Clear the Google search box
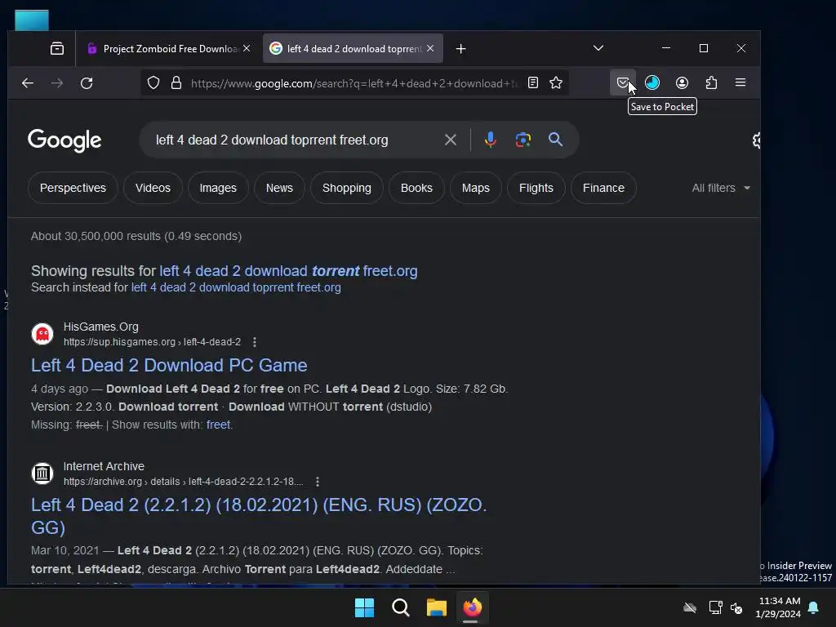 (451, 140)
